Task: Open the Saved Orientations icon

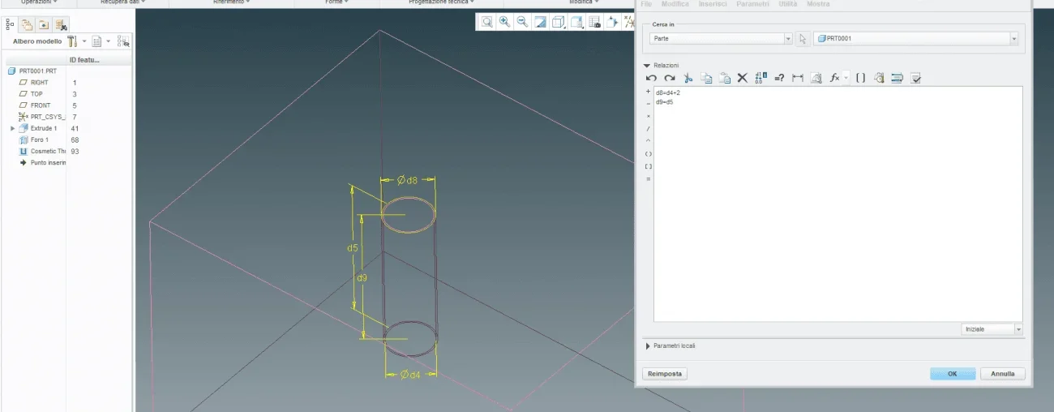Action: pos(576,22)
